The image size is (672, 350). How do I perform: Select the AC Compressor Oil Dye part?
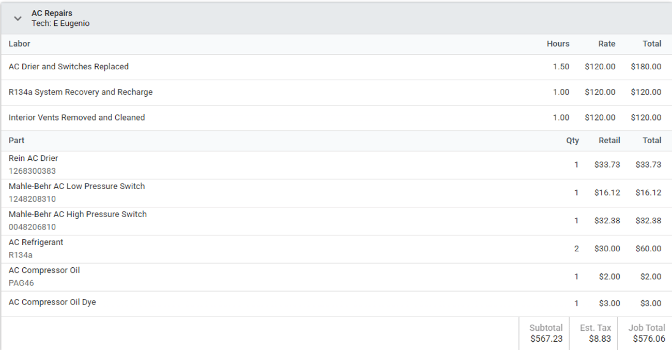point(336,303)
